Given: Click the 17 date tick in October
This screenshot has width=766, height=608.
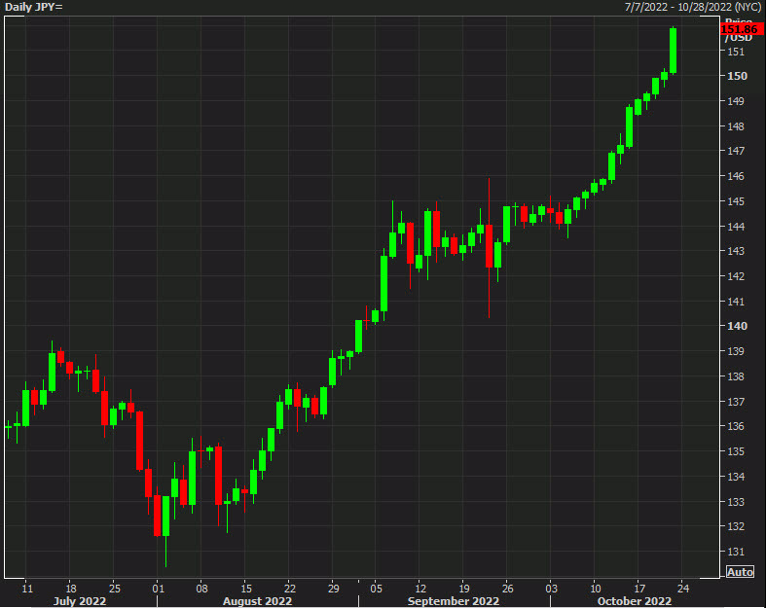Looking at the screenshot, I should click(x=639, y=588).
